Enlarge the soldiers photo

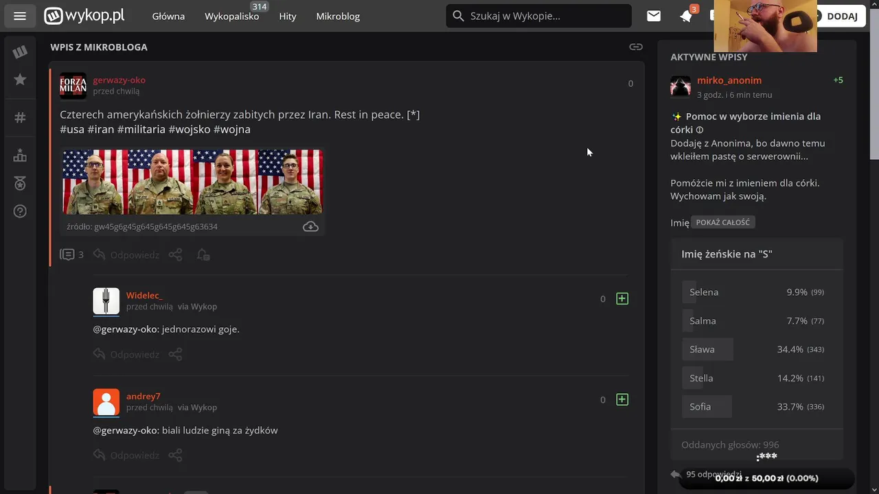pyautogui.click(x=192, y=182)
